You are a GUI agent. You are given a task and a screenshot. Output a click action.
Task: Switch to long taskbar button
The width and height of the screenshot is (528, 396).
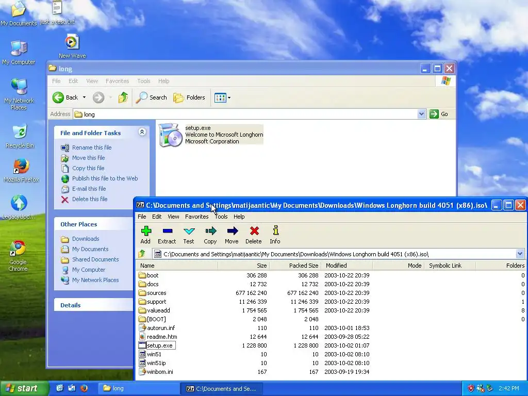tap(138, 389)
